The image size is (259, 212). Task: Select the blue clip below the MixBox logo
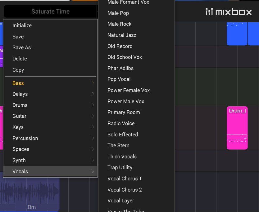tap(237, 33)
